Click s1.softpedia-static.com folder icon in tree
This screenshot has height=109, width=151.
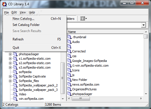coord(15,59)
